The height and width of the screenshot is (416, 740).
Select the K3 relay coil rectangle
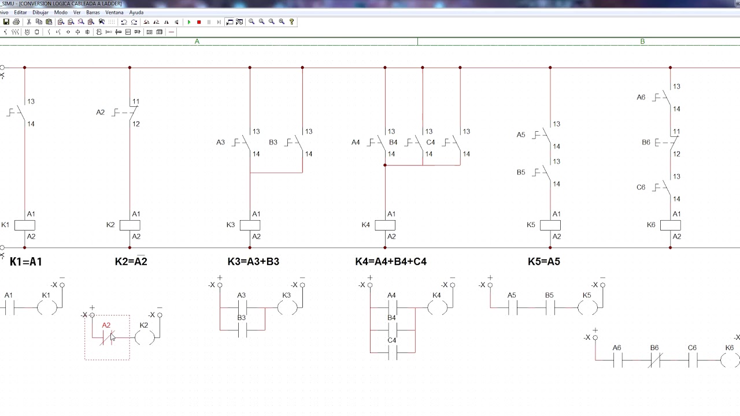(250, 225)
